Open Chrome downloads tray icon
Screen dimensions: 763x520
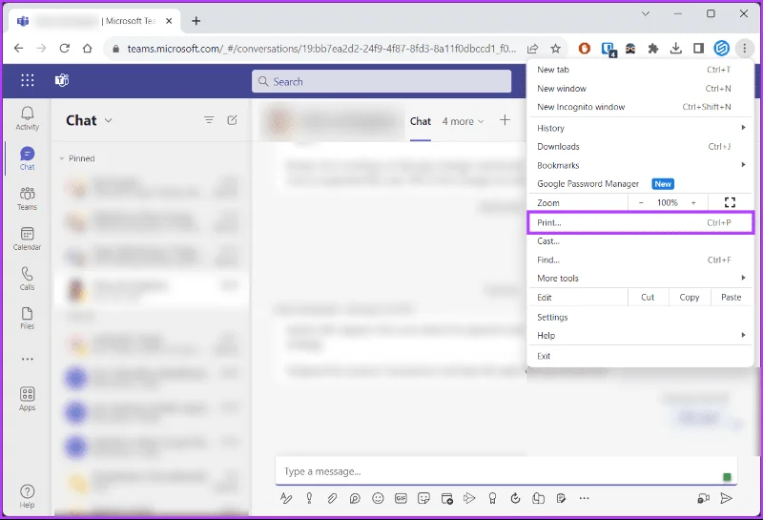point(676,49)
